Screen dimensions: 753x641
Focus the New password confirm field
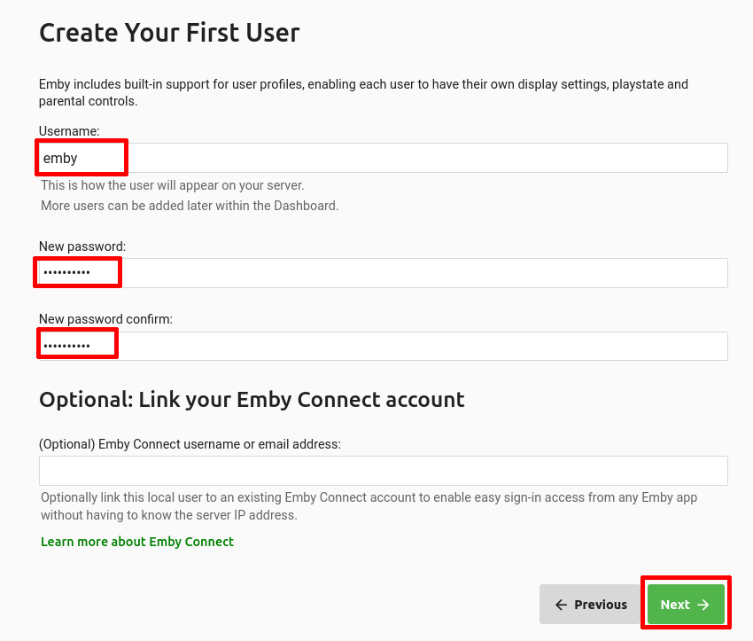[384, 346]
